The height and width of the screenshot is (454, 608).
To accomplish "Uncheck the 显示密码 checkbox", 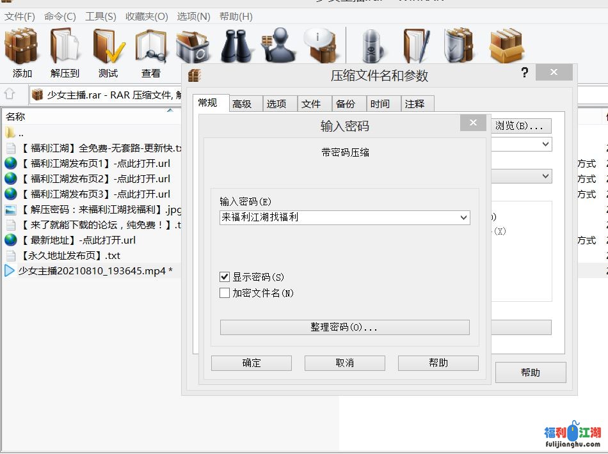I will [225, 277].
